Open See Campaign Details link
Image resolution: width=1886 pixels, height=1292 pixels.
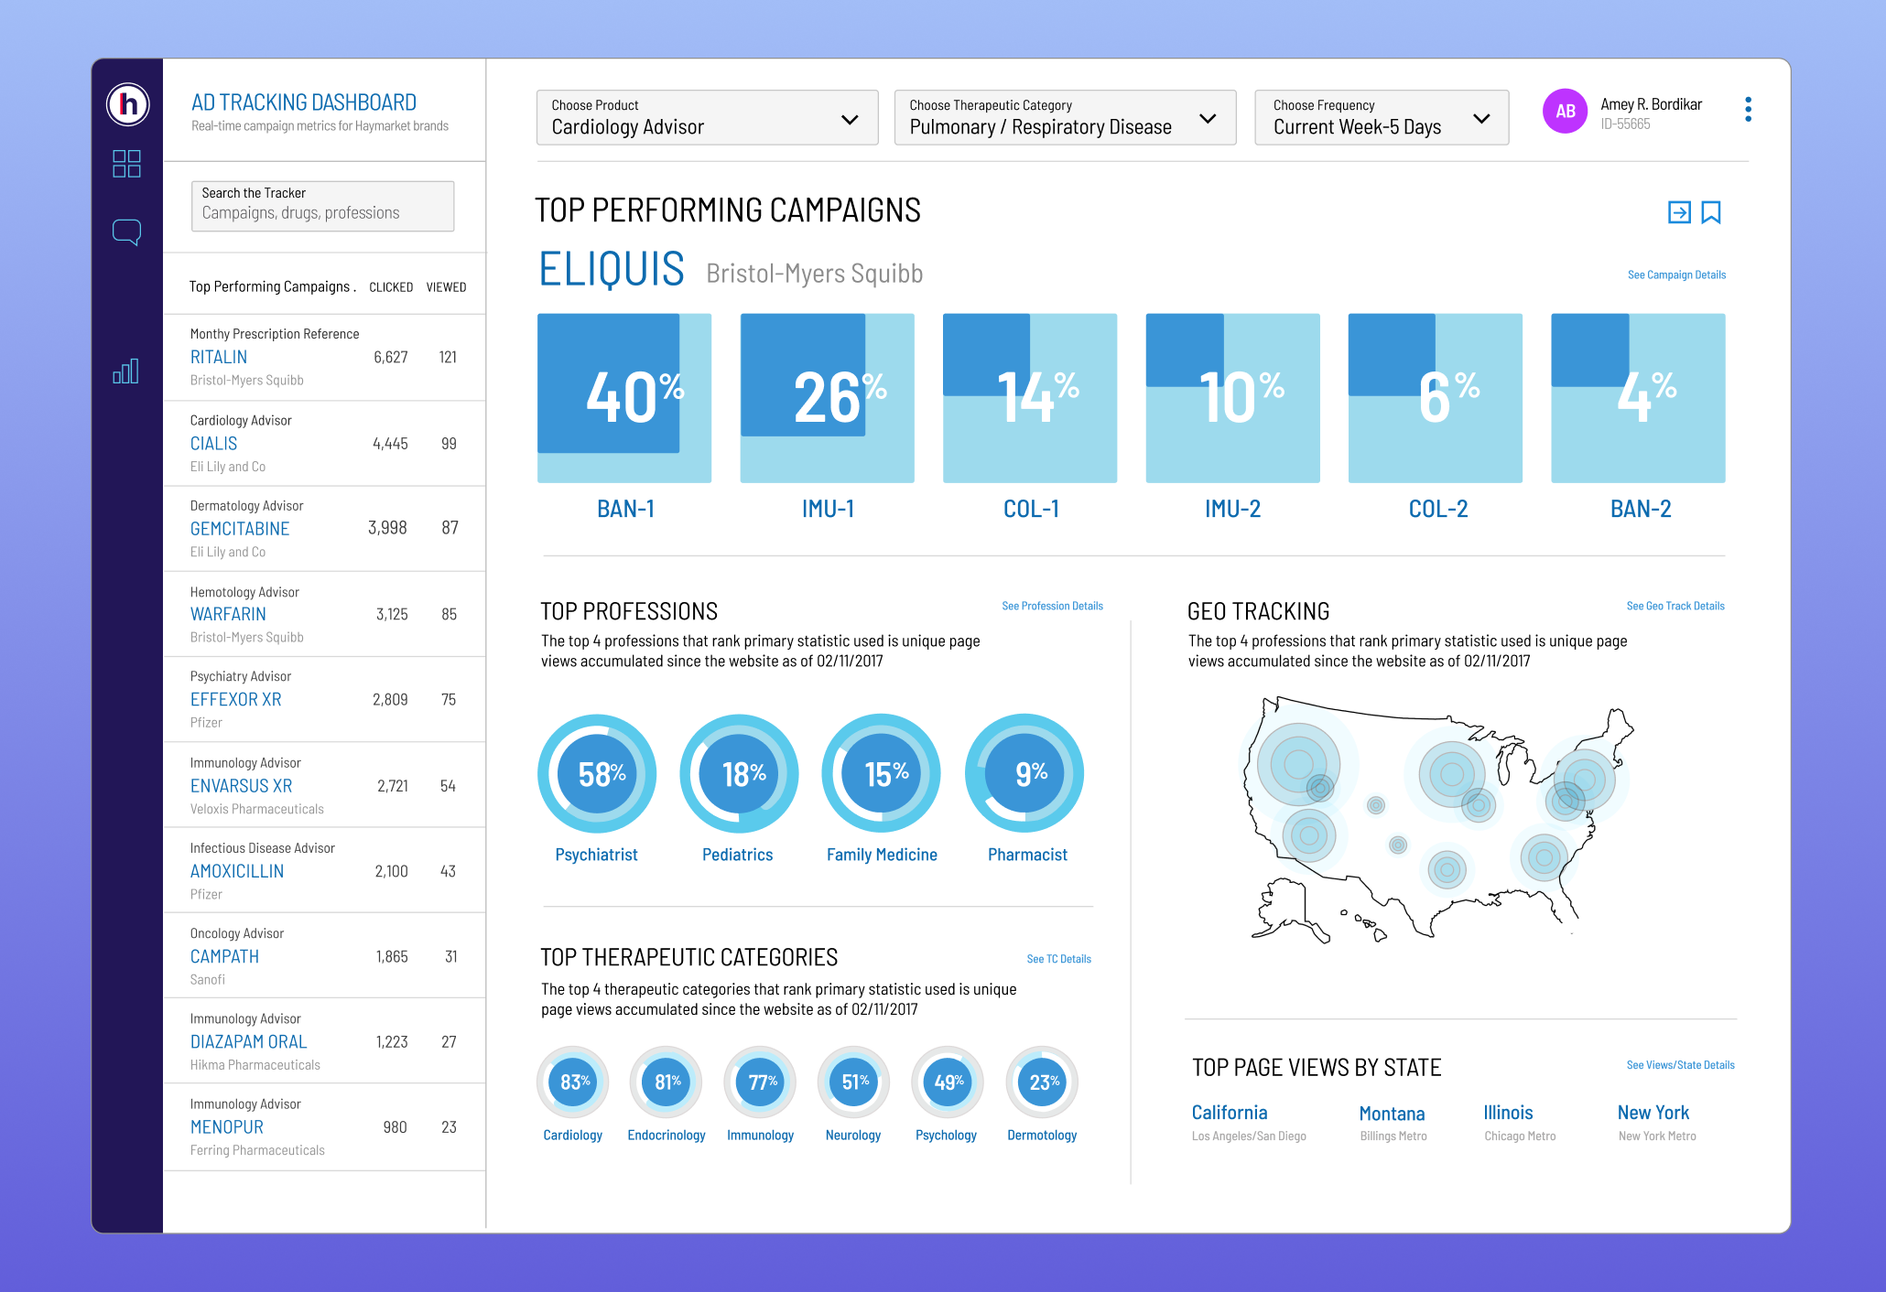pos(1675,275)
